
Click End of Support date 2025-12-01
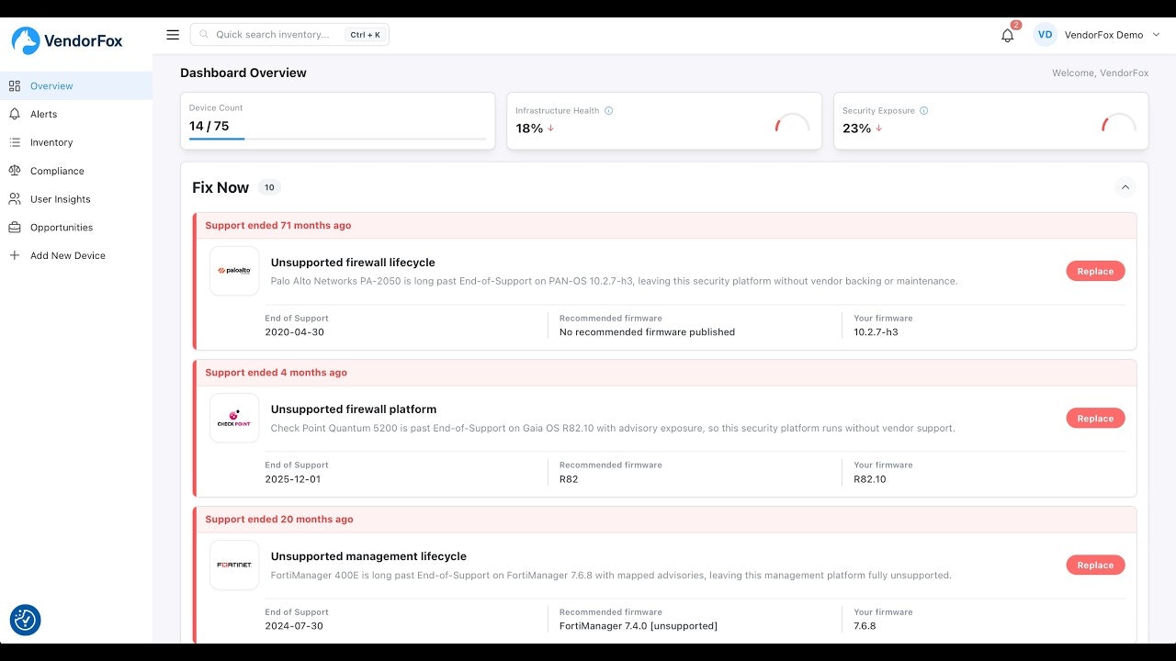click(293, 479)
